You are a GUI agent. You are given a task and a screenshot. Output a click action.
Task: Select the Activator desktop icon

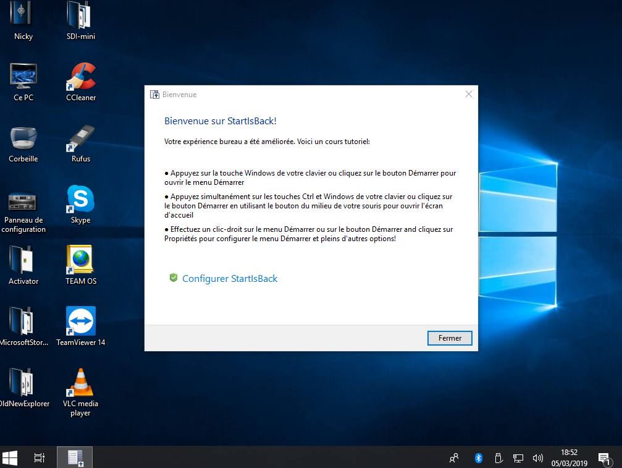23,265
